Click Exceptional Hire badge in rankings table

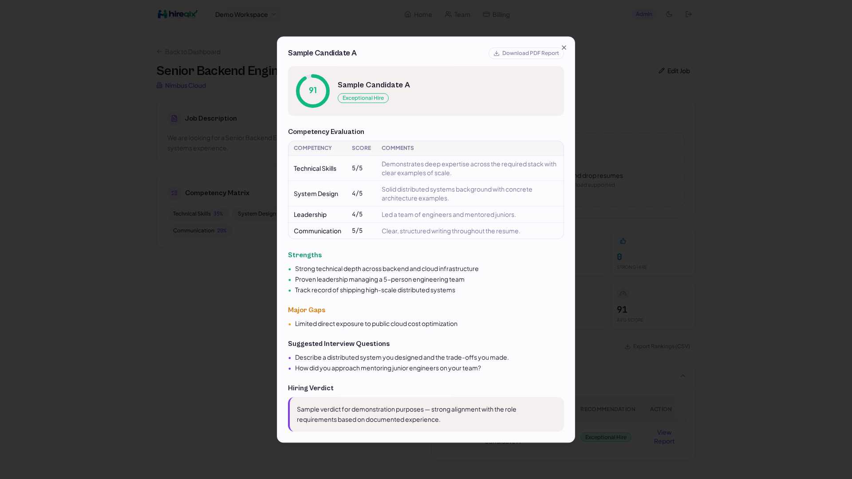coord(606,437)
